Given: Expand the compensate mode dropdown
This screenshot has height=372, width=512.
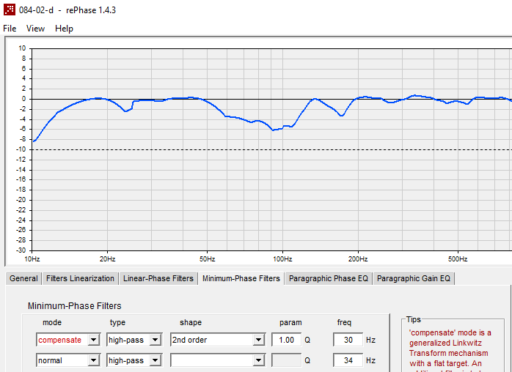Looking at the screenshot, I should pos(93,340).
